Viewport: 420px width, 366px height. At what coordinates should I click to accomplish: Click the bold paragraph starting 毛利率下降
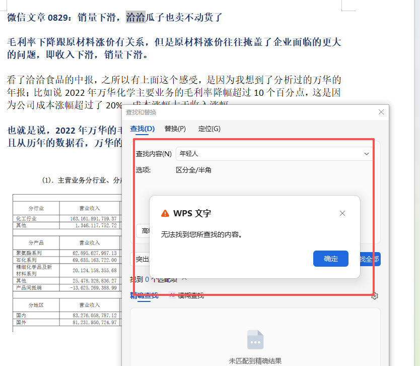point(174,48)
